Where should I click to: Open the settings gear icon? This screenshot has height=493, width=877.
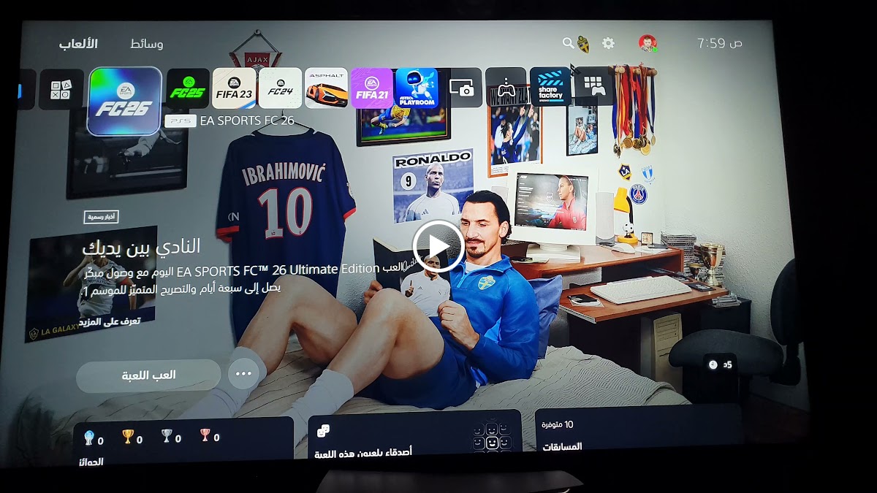tap(608, 44)
